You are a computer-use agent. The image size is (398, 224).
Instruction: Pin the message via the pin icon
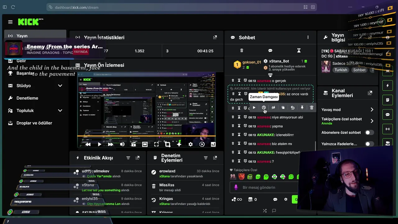click(302, 108)
